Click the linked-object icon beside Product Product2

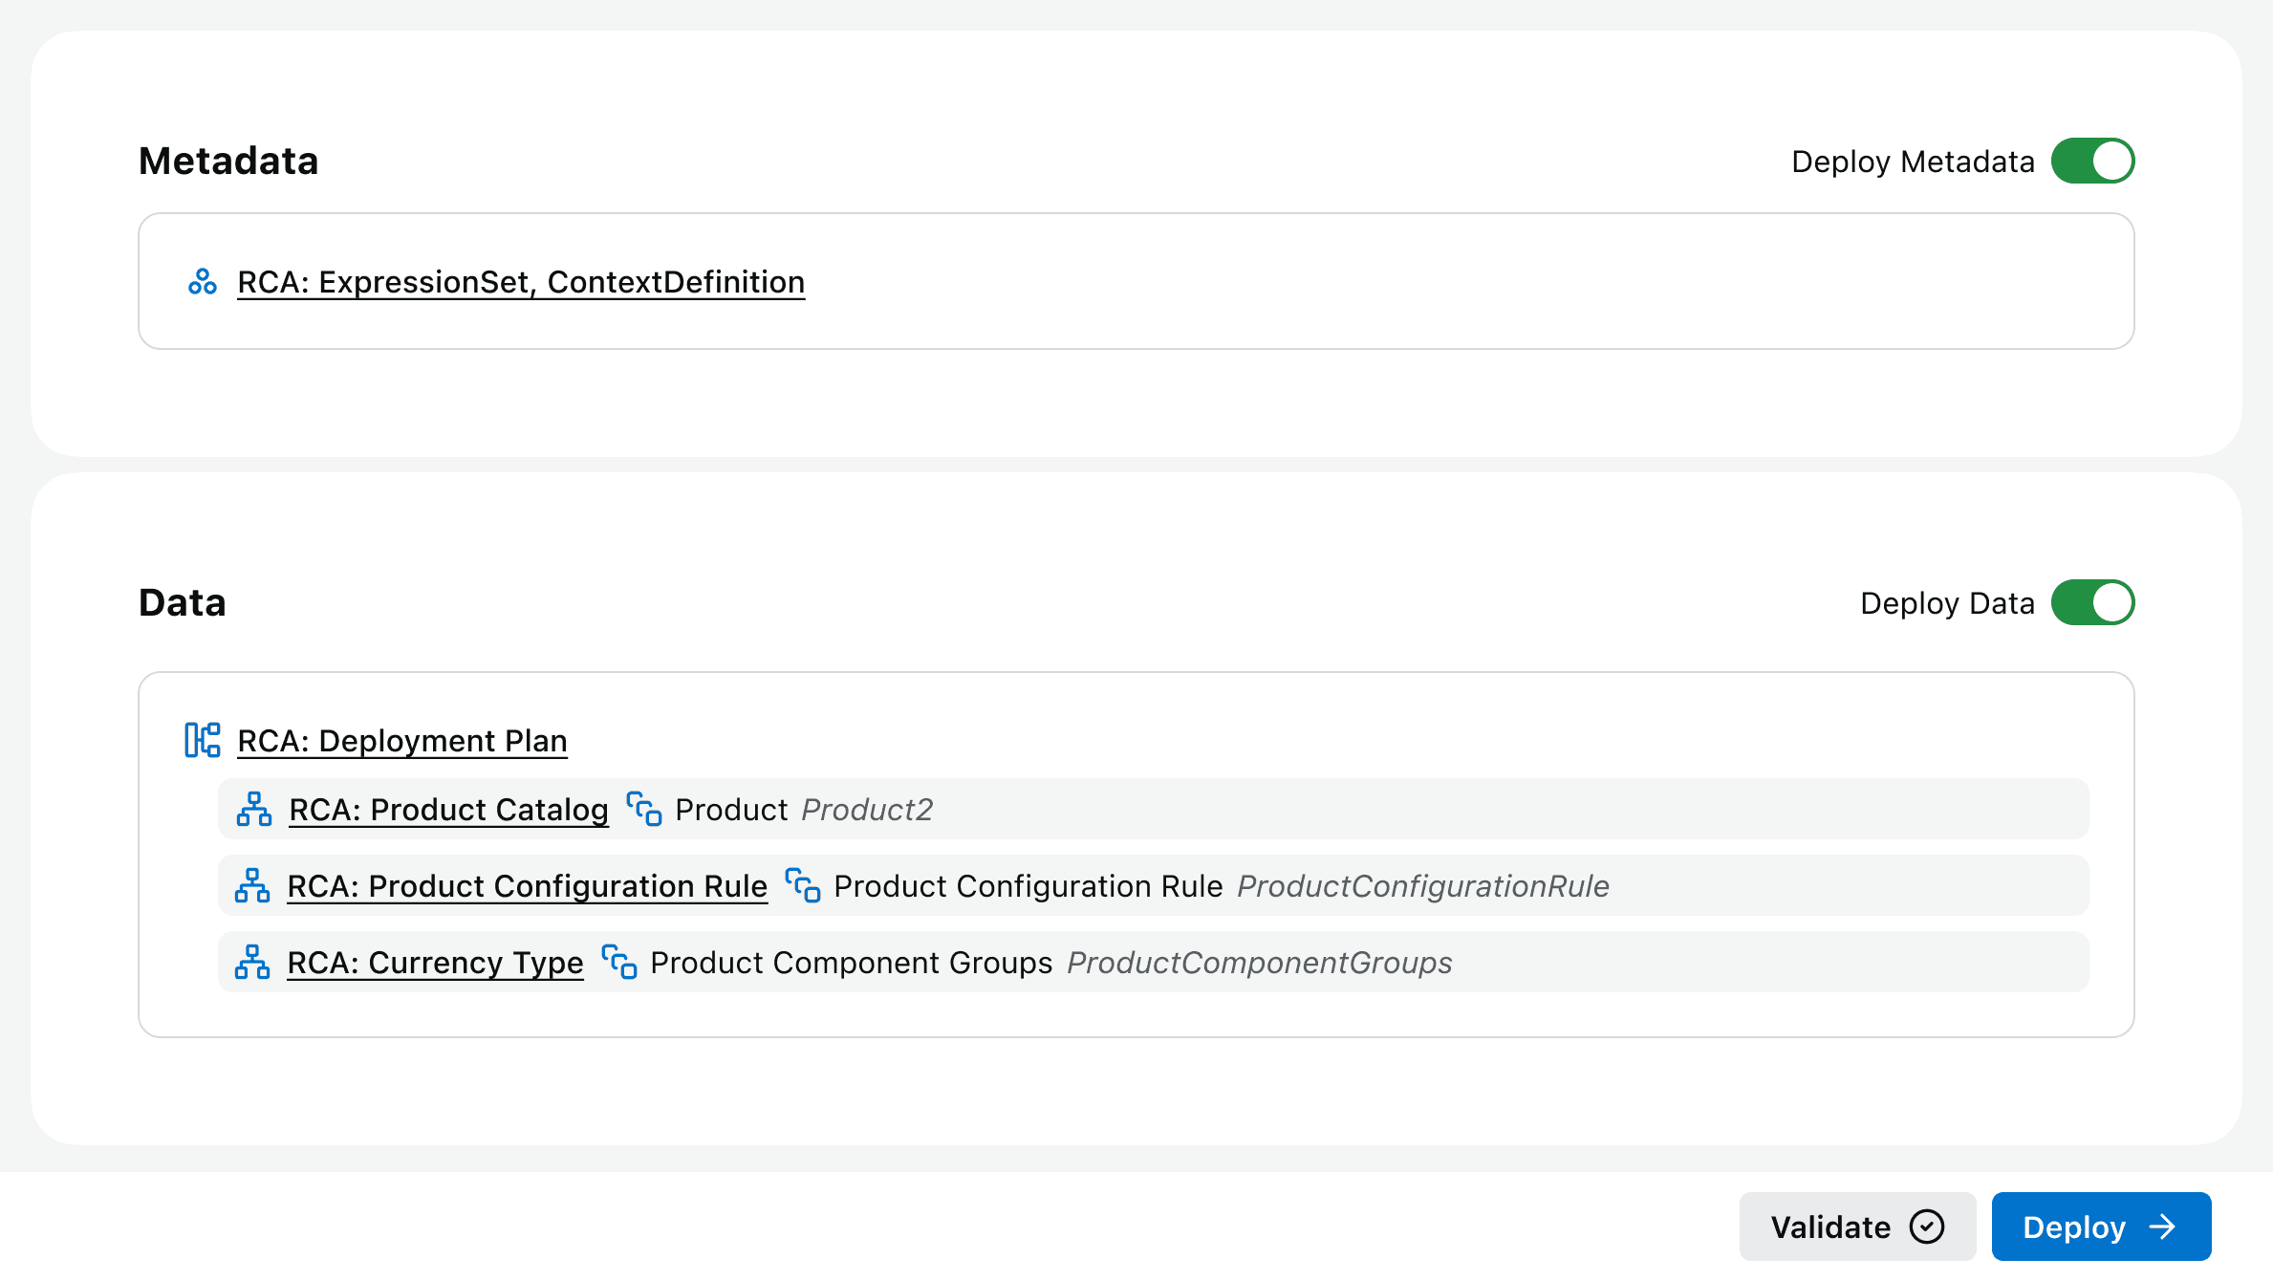coord(644,809)
